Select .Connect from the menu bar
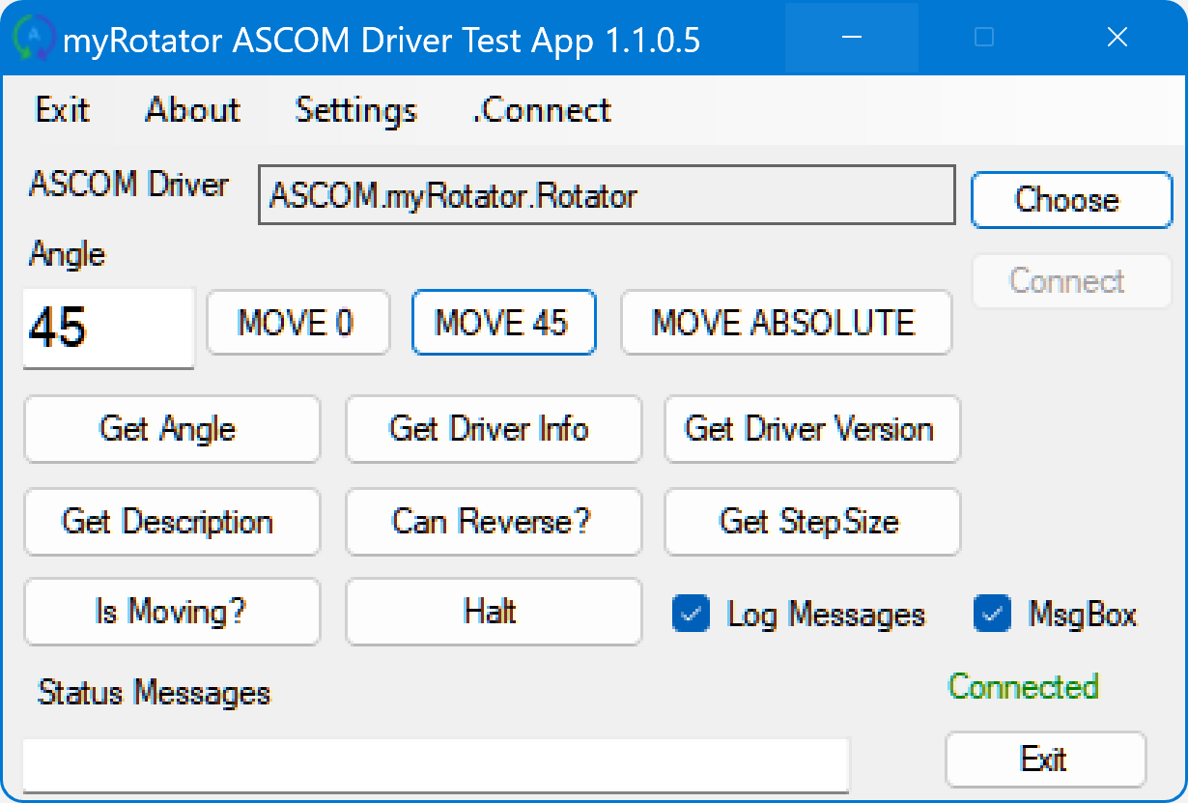The image size is (1188, 803). (542, 110)
